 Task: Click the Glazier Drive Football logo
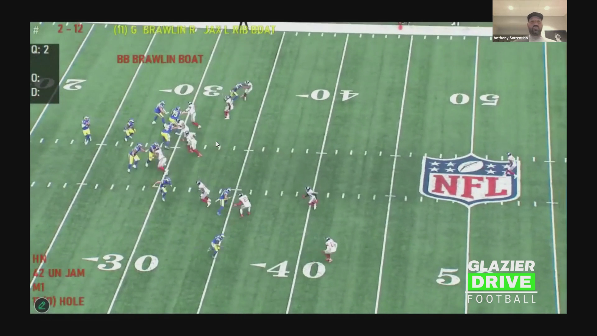pos(502,282)
